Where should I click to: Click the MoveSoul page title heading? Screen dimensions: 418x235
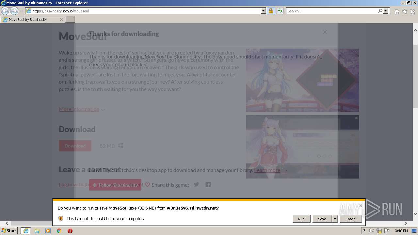tap(83, 36)
